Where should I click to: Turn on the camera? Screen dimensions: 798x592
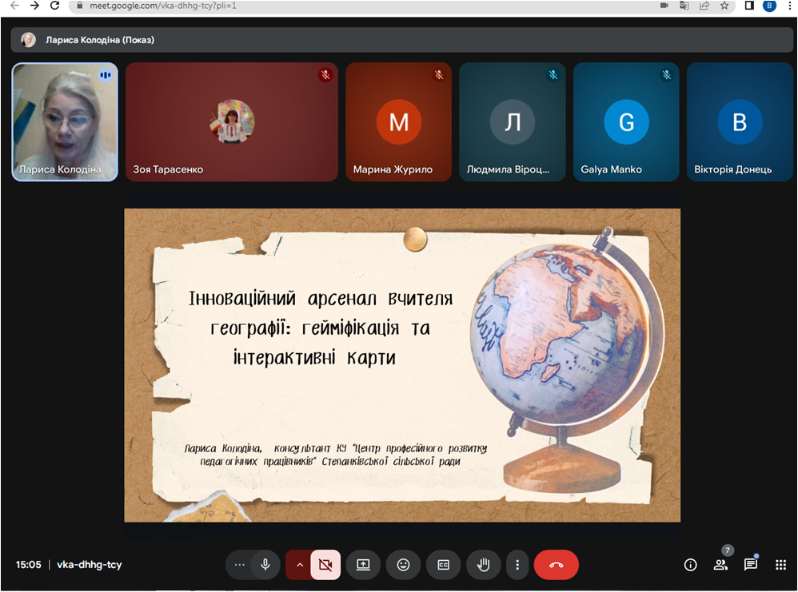325,565
